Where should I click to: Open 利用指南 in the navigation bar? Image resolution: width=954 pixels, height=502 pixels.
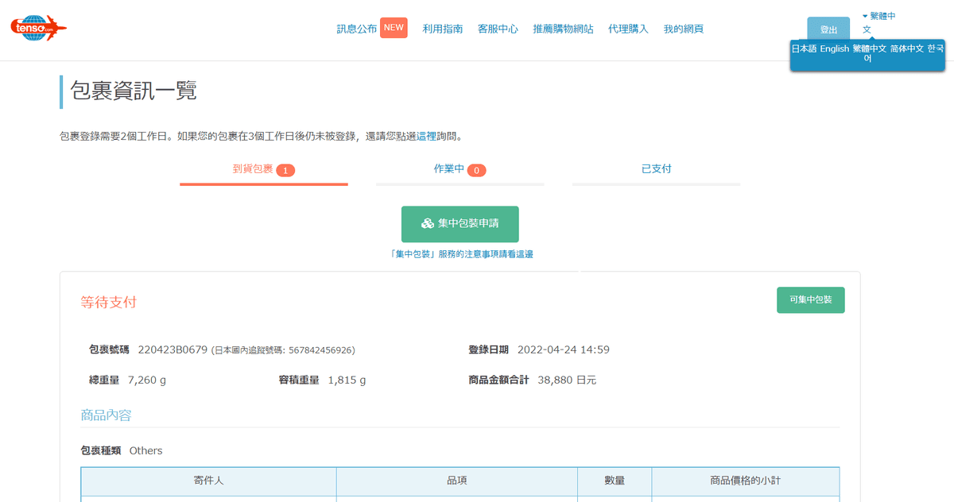pos(442,29)
